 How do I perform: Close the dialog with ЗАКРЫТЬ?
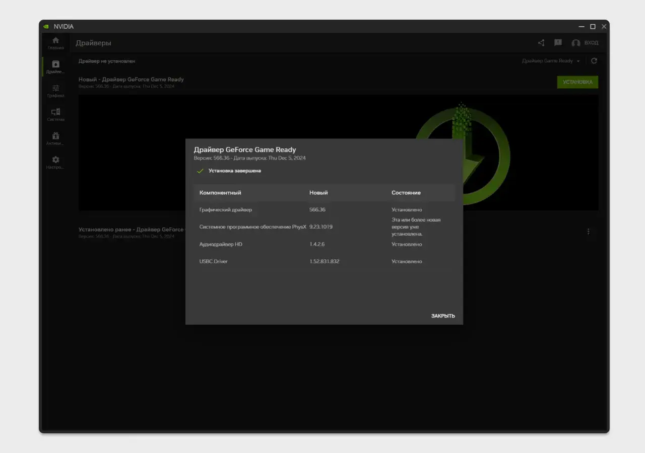(x=443, y=316)
